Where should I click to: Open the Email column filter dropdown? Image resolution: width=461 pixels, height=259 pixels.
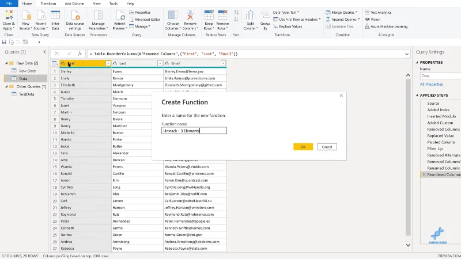tap(223, 63)
